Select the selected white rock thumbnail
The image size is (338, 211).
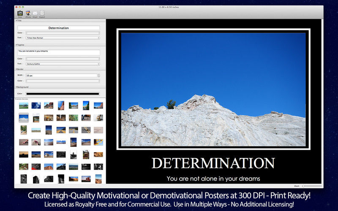click(x=24, y=118)
